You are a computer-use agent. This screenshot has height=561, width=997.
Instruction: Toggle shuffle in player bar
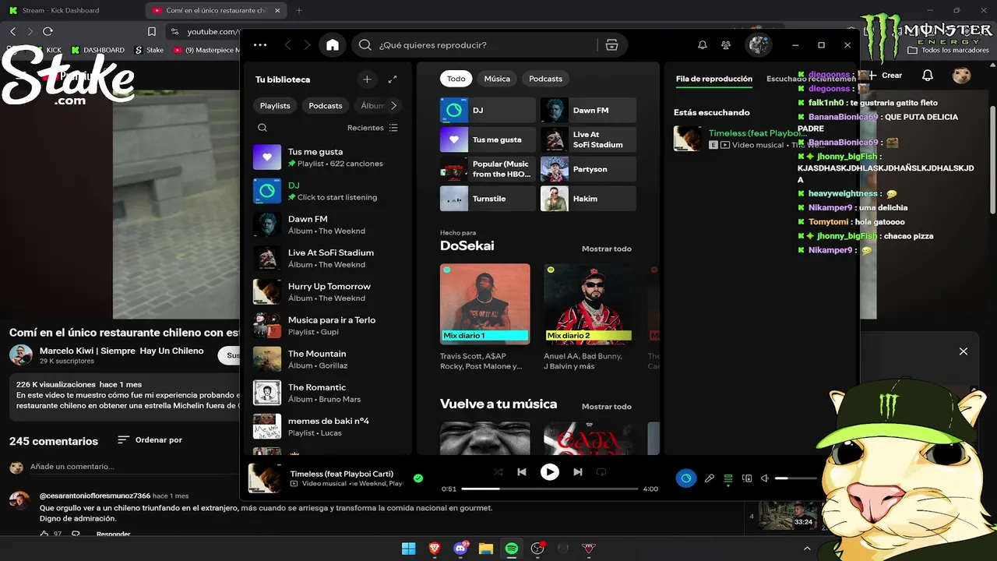pyautogui.click(x=498, y=472)
